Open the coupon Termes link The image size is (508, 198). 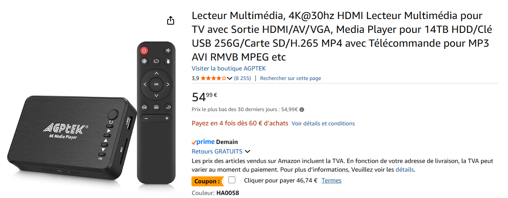pyautogui.click(x=331, y=180)
